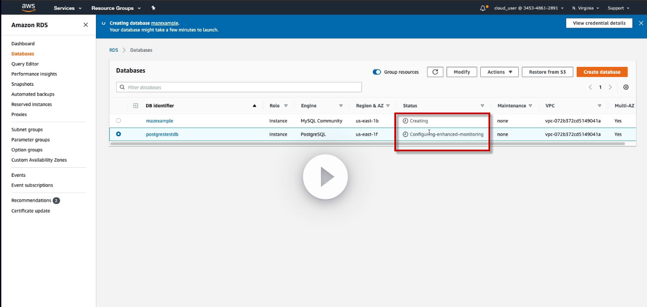Dismiss the blue creating database banner
Viewport: 647px width, 307px height.
[641, 23]
